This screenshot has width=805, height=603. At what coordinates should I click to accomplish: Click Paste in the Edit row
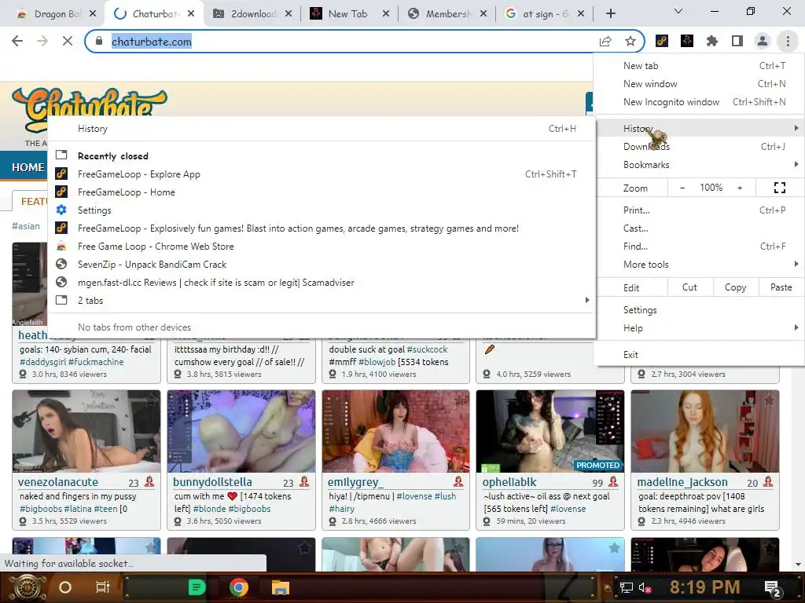781,287
